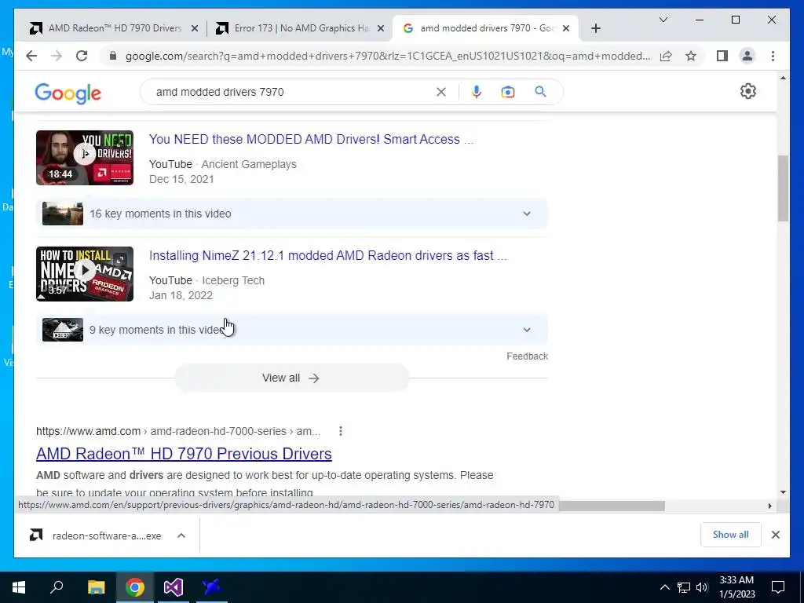This screenshot has width=804, height=603.
Task: Click the vertical page scrollbar thumb
Action: (x=783, y=188)
